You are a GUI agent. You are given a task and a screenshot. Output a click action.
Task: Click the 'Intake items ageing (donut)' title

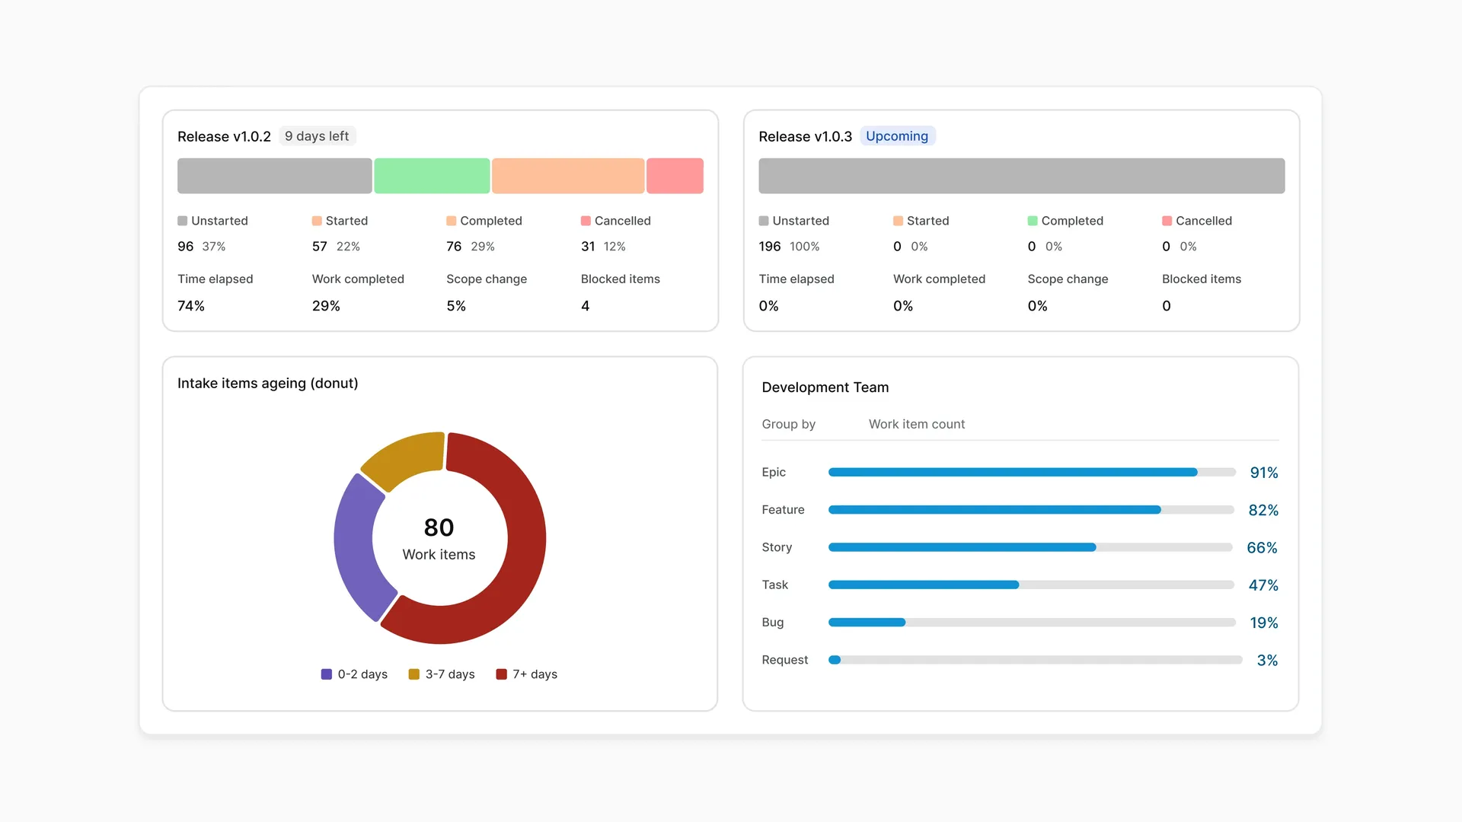point(268,383)
